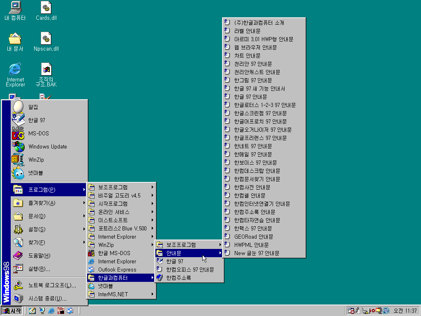The width and height of the screenshot is (421, 316).
Task: Open MS-DOS from the Start menu
Action: (x=49, y=133)
